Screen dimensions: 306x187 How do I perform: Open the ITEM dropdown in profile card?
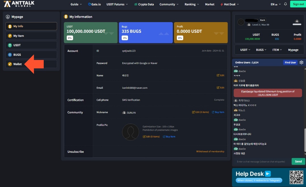[x=277, y=50]
